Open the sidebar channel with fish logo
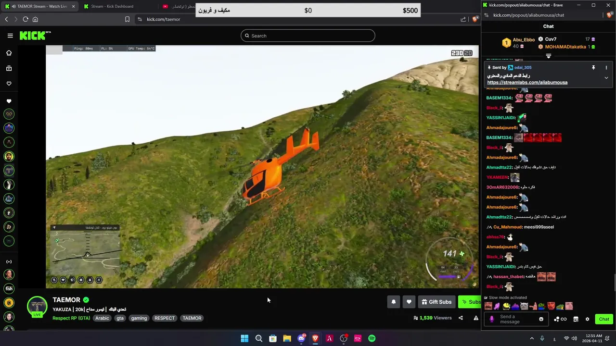Image resolution: width=616 pixels, height=346 pixels. [9, 289]
